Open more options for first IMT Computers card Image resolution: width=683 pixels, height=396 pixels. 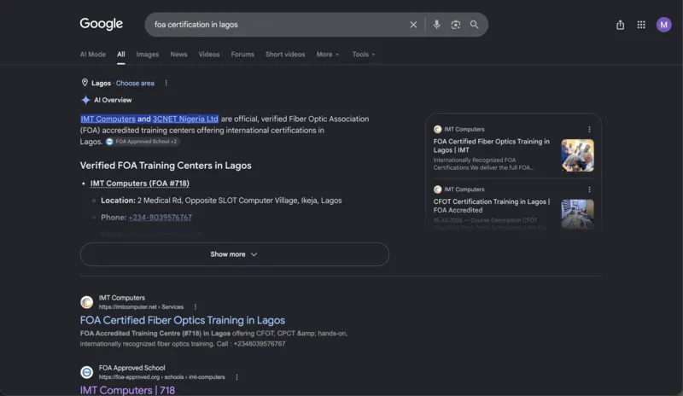point(589,130)
